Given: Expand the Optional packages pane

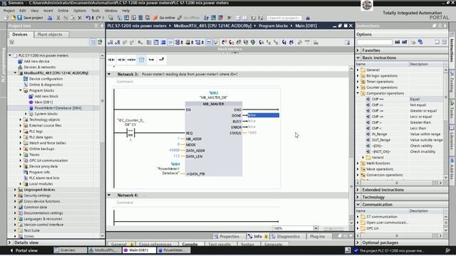Looking at the screenshot, I should (x=358, y=242).
